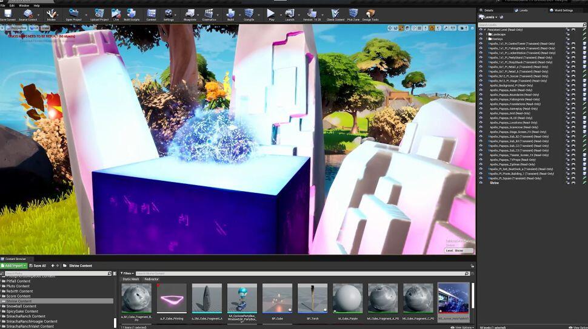Screen dimensions: 588x329
Task: Open the Window menu
Action: pos(24,5)
